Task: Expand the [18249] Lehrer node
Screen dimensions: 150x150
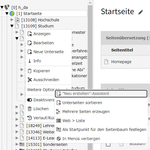Action: point(17,126)
